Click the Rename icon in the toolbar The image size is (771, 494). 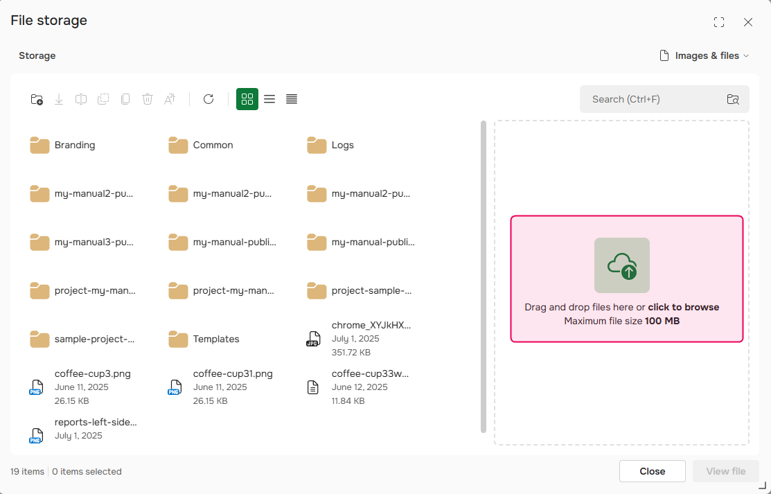[170, 99]
